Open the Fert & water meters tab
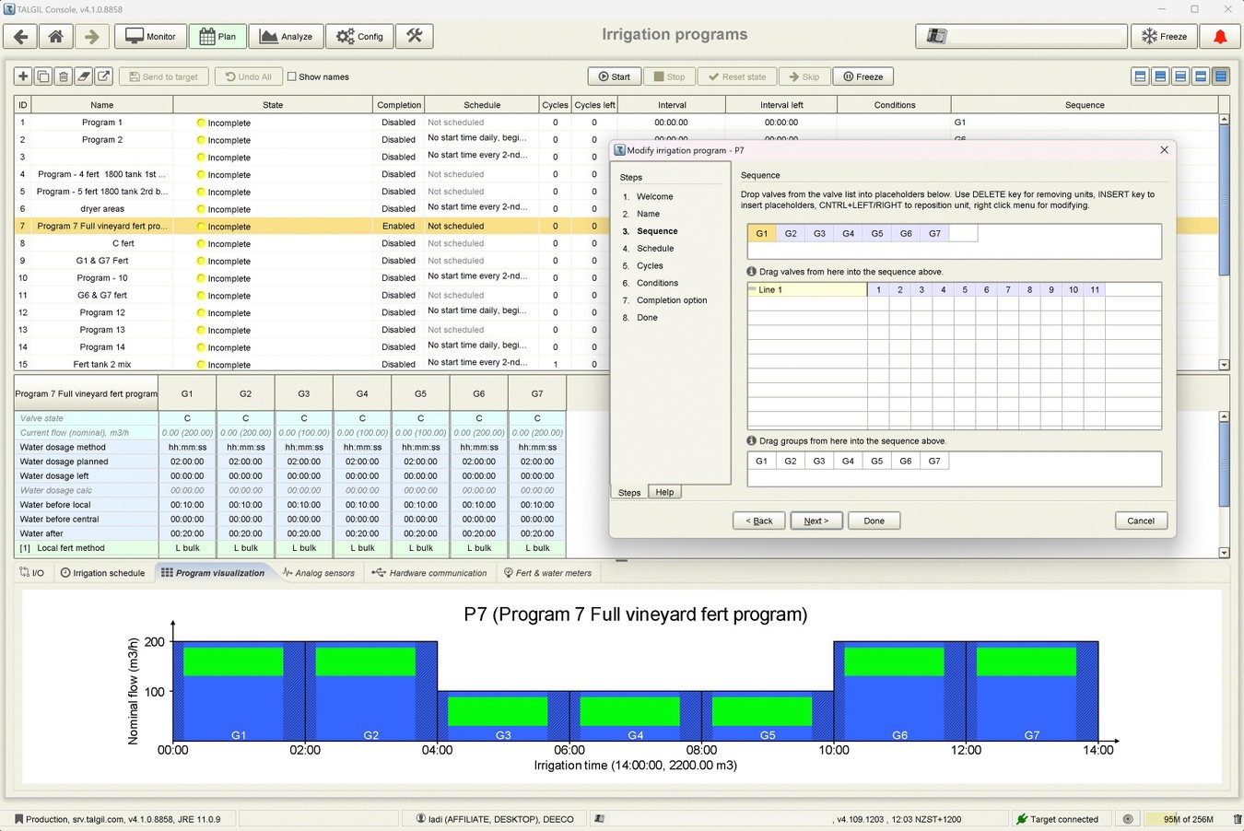1244x831 pixels. pyautogui.click(x=547, y=573)
